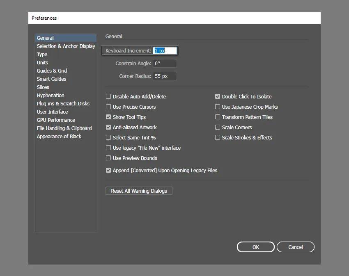Go to Guides & Grid settings

click(52, 71)
